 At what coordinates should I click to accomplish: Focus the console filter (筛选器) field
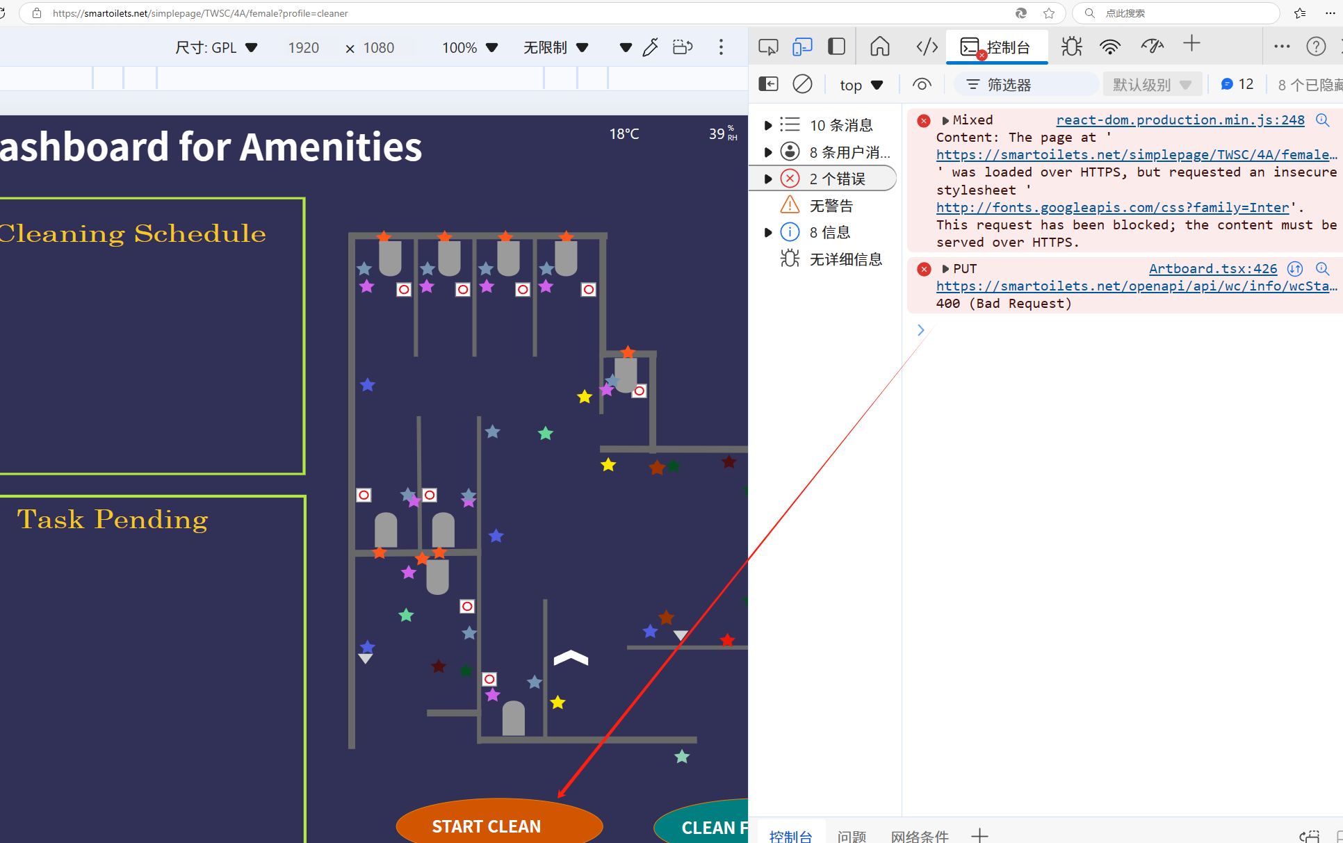click(1025, 85)
